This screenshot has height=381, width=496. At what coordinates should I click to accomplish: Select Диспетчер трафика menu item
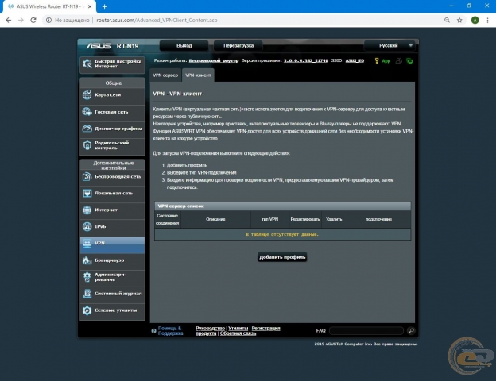click(112, 129)
